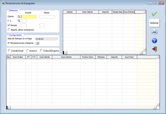Click the Cod.Cliente column header
The width and height of the screenshot is (166, 114).
(45, 57)
